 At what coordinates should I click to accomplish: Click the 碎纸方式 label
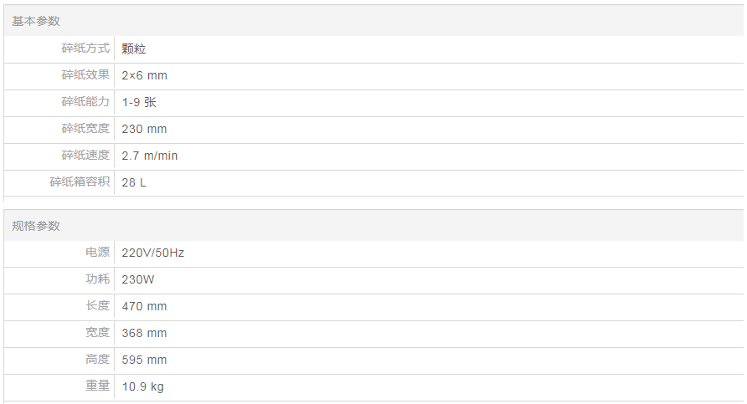85,49
